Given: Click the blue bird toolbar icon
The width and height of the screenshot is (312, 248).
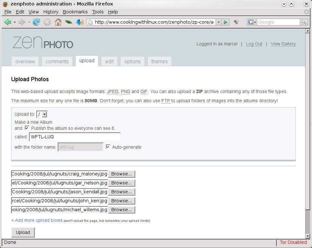Looking at the screenshot, I should (79, 22).
